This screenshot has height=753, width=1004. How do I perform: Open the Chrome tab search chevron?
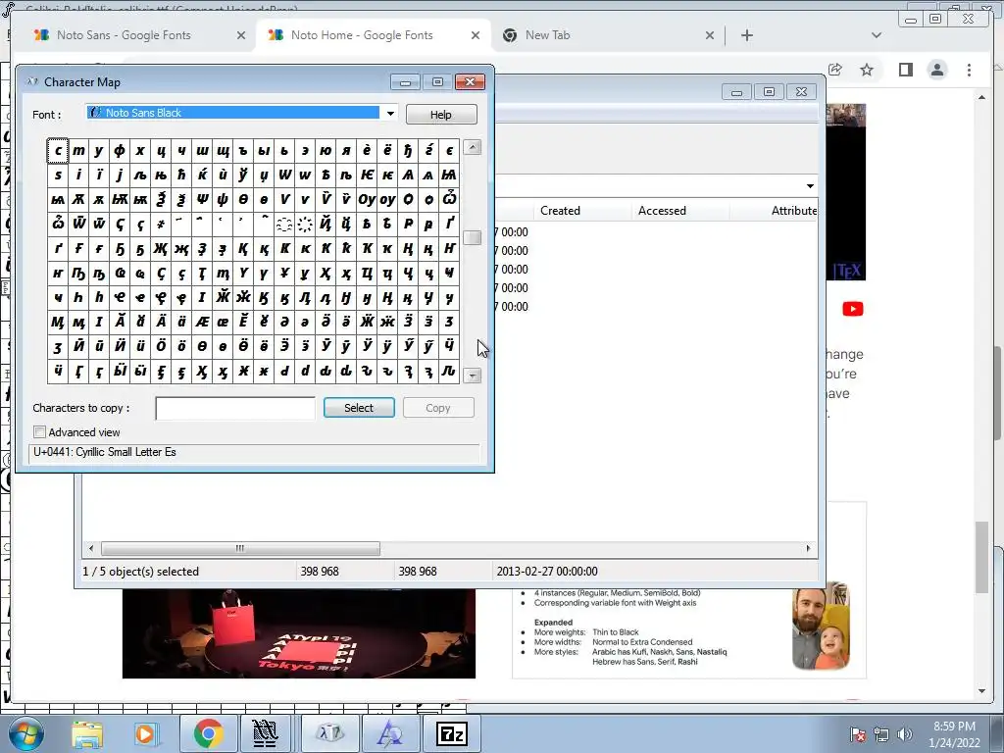(877, 35)
